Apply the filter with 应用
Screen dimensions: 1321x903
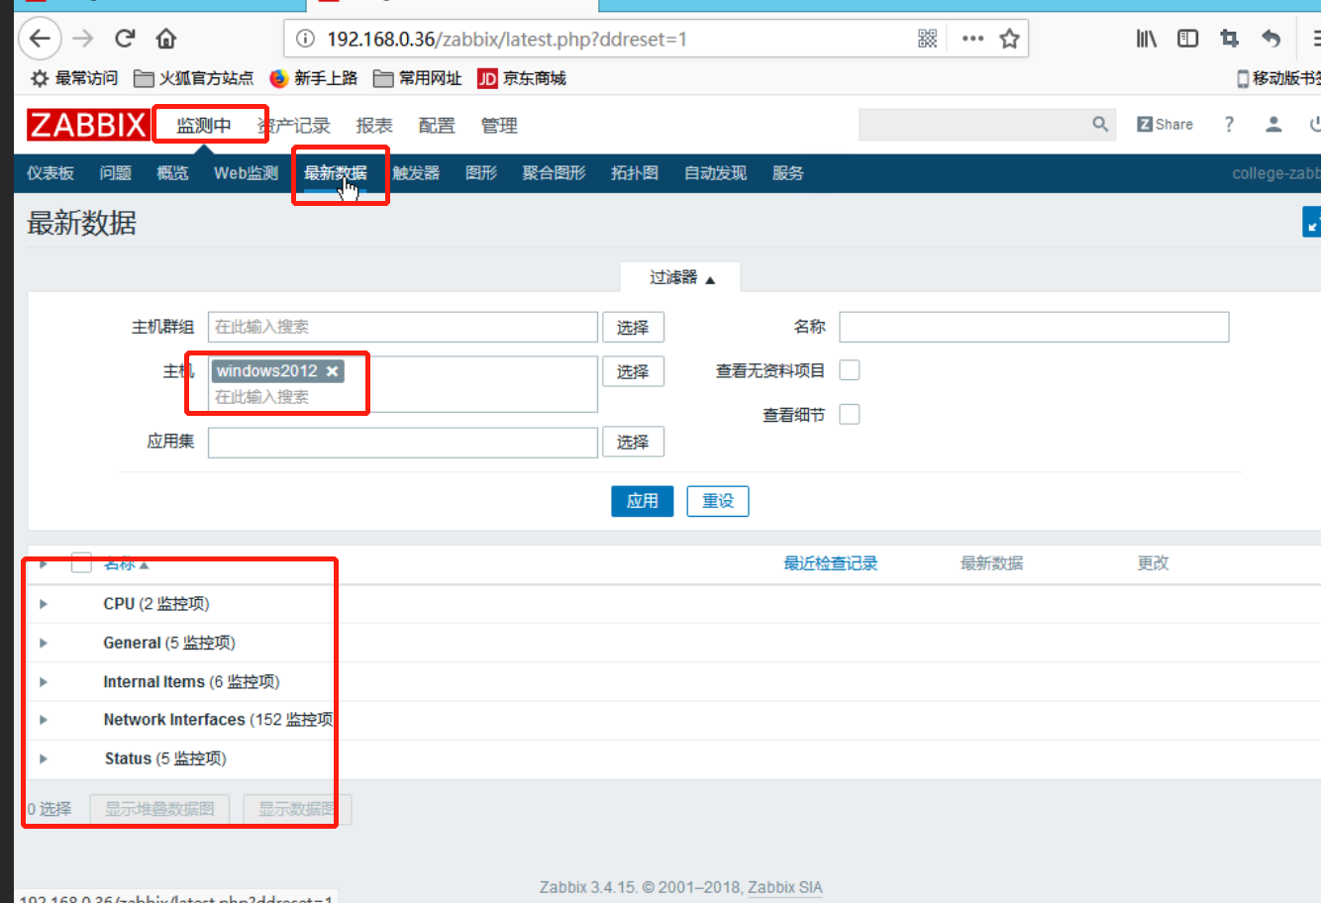point(642,501)
